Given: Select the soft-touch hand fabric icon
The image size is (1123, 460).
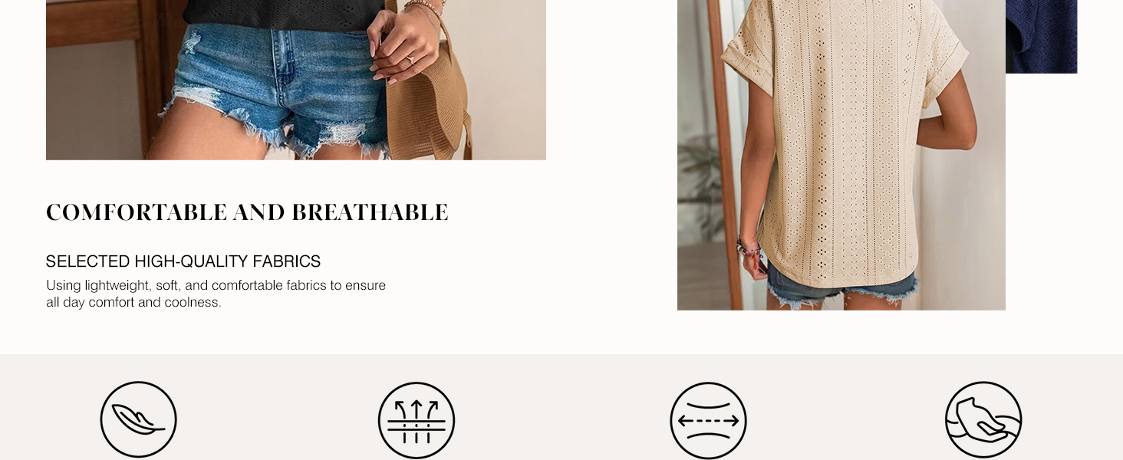Looking at the screenshot, I should [983, 420].
